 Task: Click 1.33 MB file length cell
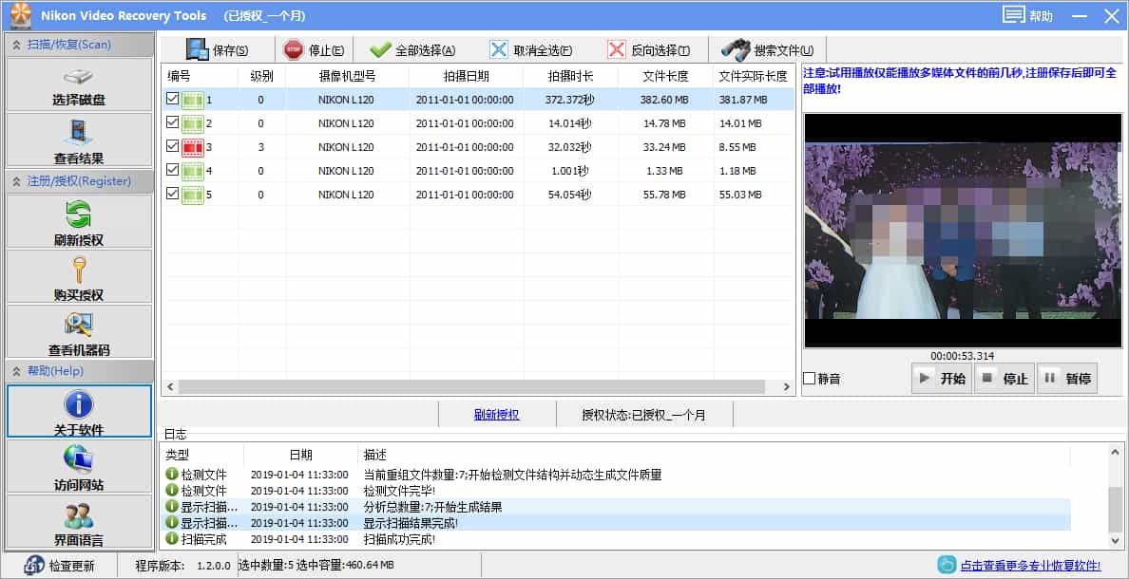pyautogui.click(x=664, y=171)
